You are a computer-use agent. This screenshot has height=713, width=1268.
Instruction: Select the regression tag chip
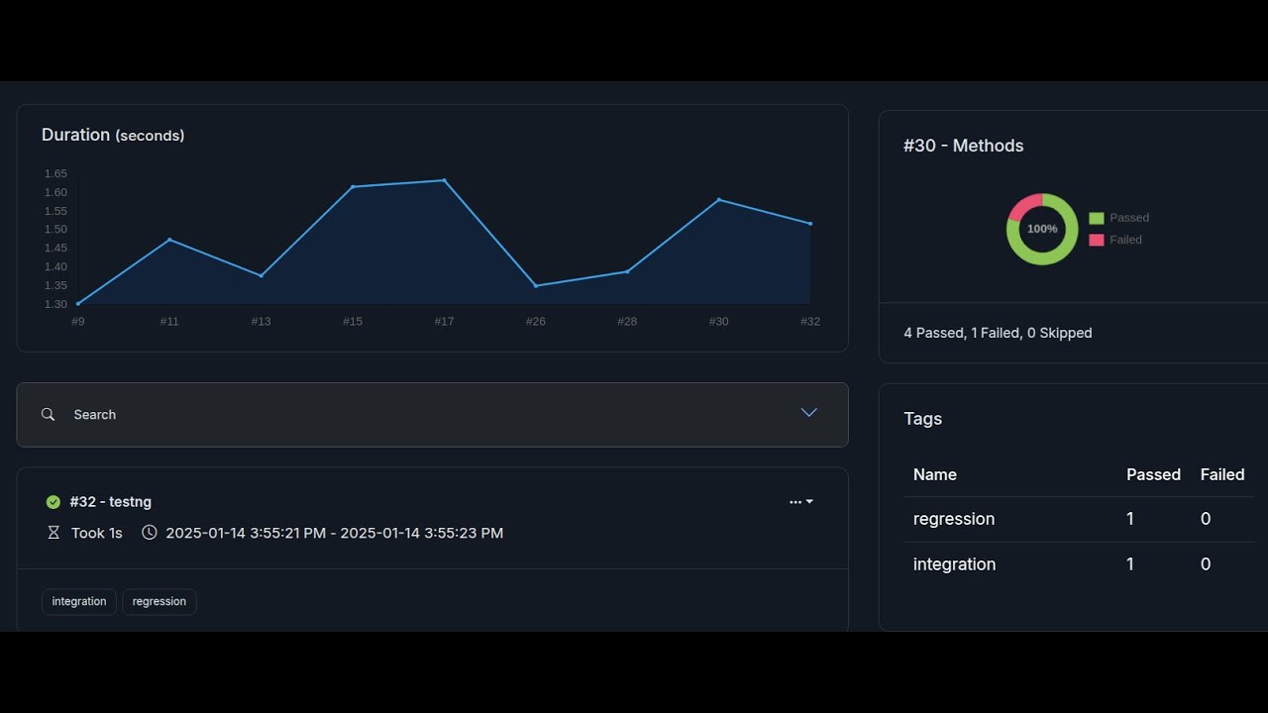(159, 602)
